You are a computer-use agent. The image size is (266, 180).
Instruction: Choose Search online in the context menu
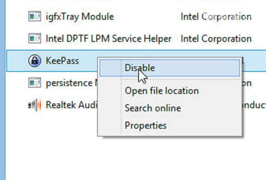click(x=153, y=108)
